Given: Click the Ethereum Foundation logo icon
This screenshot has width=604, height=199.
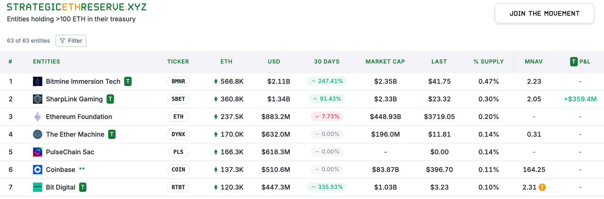Looking at the screenshot, I should 37,117.
